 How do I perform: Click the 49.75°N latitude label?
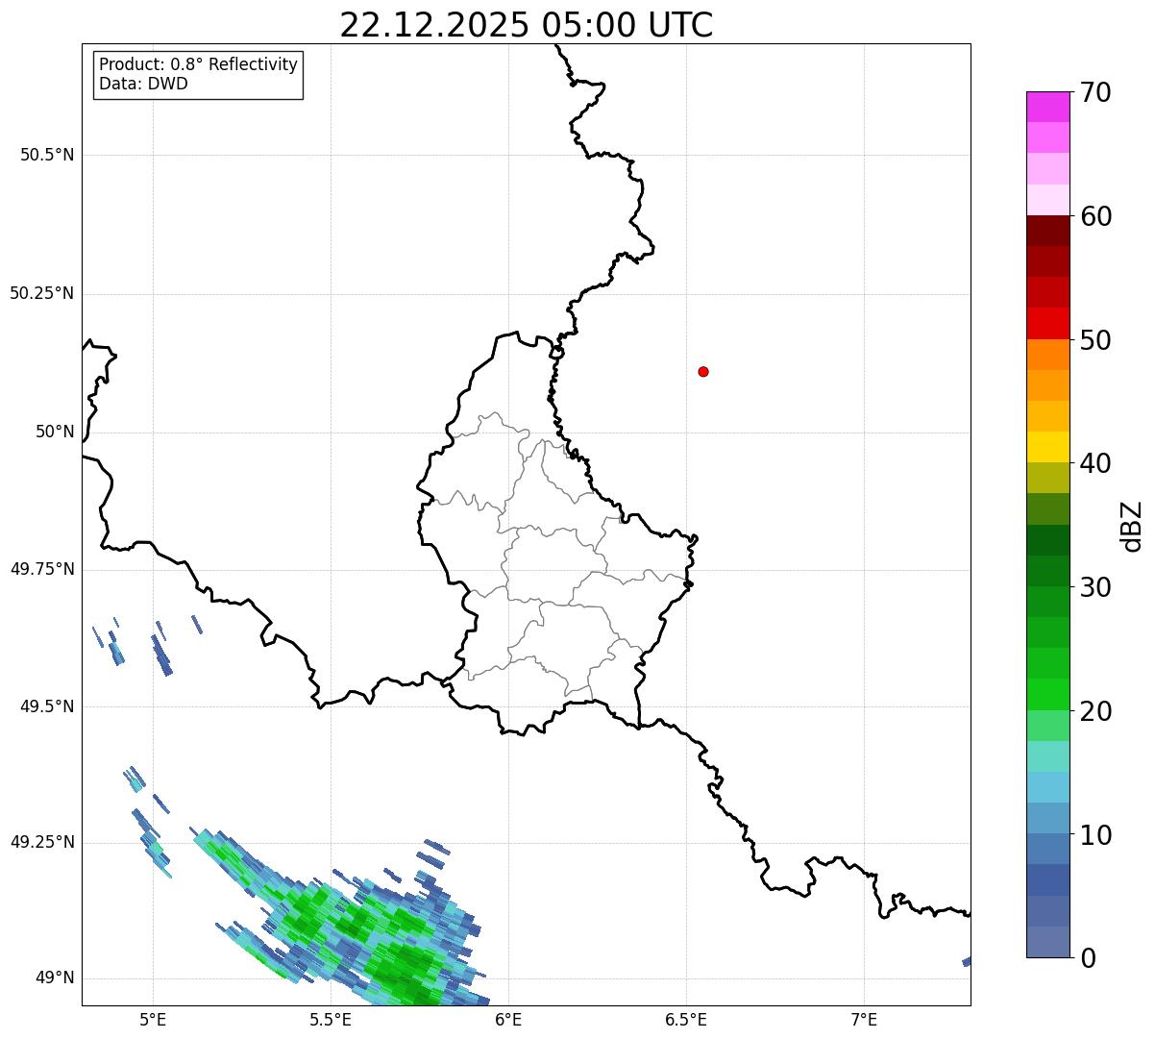point(42,569)
